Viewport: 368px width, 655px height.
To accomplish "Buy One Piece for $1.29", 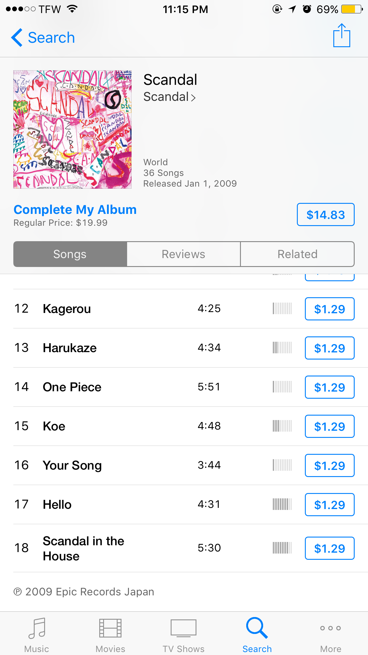I will (x=329, y=387).
